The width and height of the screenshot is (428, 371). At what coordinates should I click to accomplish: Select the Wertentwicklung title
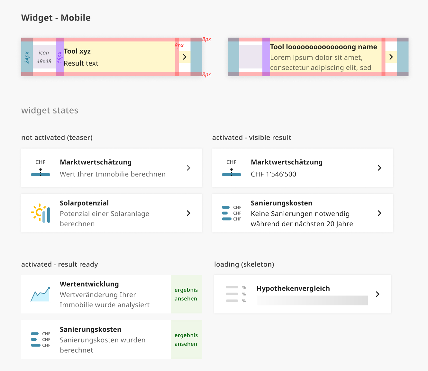click(89, 284)
